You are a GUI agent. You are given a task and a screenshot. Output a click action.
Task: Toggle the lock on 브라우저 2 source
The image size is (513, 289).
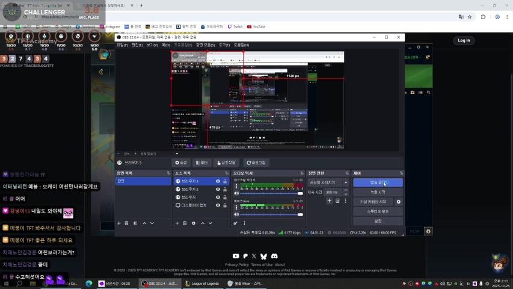(225, 189)
